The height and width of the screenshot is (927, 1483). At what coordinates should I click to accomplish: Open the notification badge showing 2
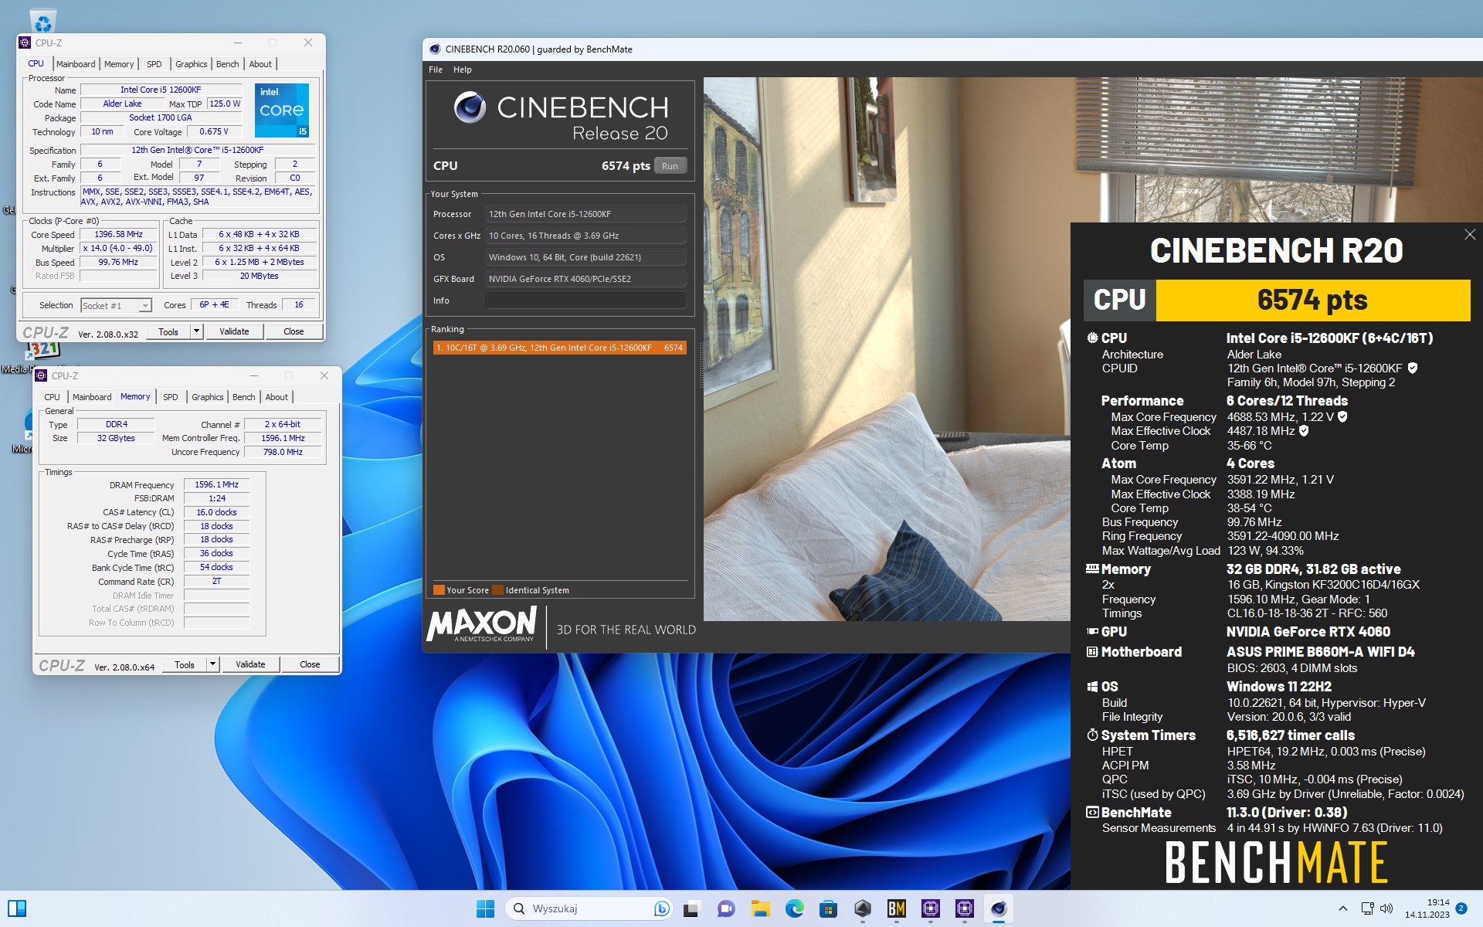pyautogui.click(x=1461, y=908)
